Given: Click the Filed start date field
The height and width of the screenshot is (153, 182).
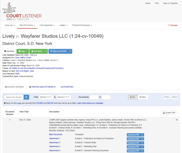Looking at the screenshot, I should click(46, 97).
